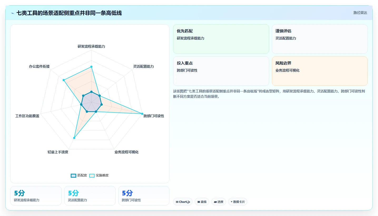Click the 实施难度 legend color box
Viewport: 378px width, 216px height.
92,175
